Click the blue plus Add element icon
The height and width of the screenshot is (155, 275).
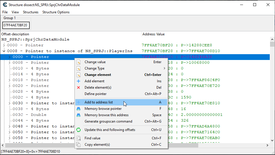tap(78, 81)
